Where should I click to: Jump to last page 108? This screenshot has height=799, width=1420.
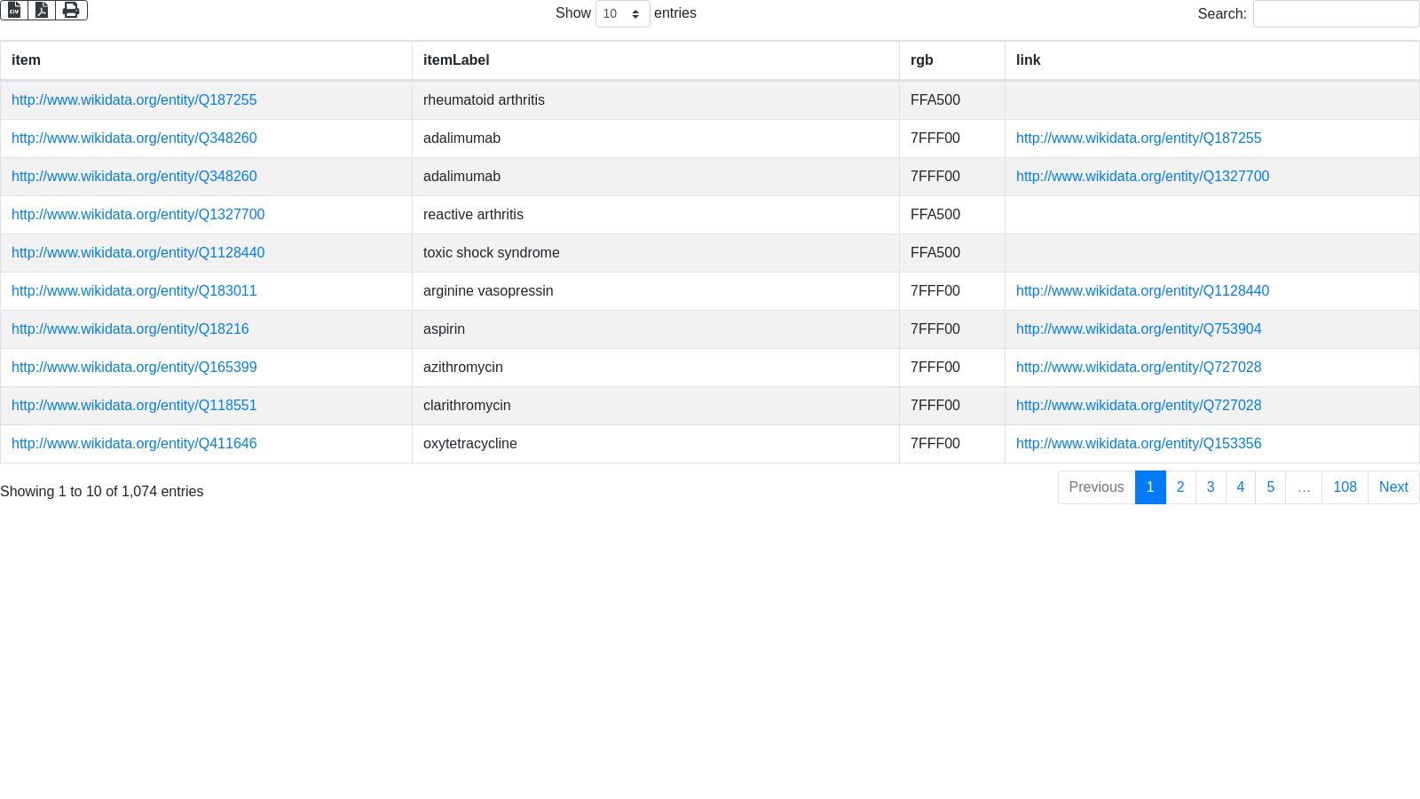(x=1345, y=487)
